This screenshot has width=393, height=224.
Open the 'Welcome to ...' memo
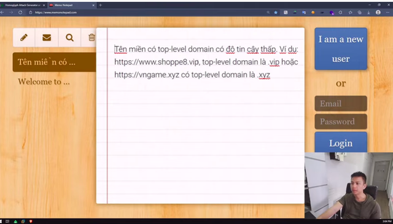(44, 82)
